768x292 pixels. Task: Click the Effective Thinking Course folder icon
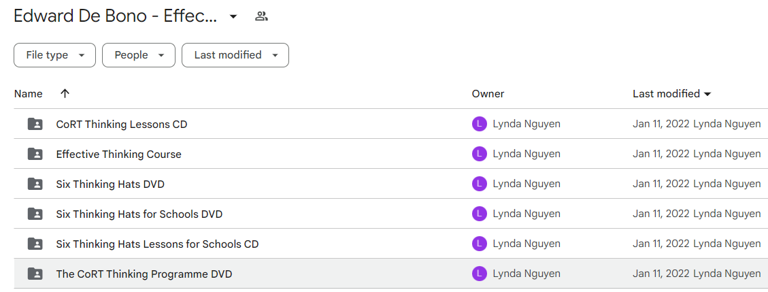pos(35,155)
